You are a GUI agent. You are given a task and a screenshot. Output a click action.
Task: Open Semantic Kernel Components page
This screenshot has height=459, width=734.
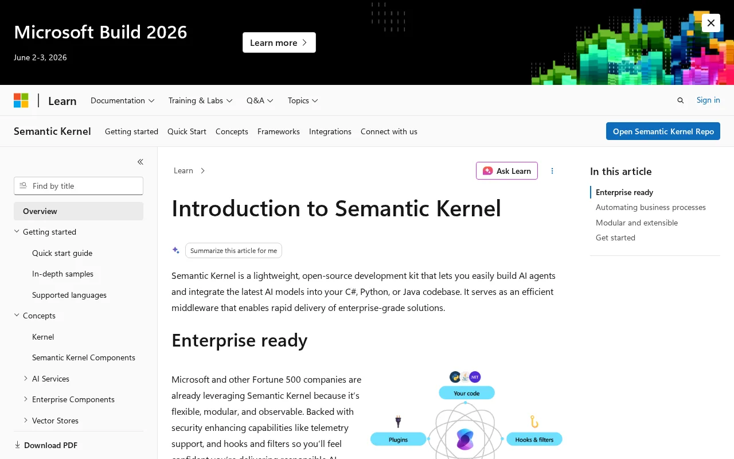[84, 357]
